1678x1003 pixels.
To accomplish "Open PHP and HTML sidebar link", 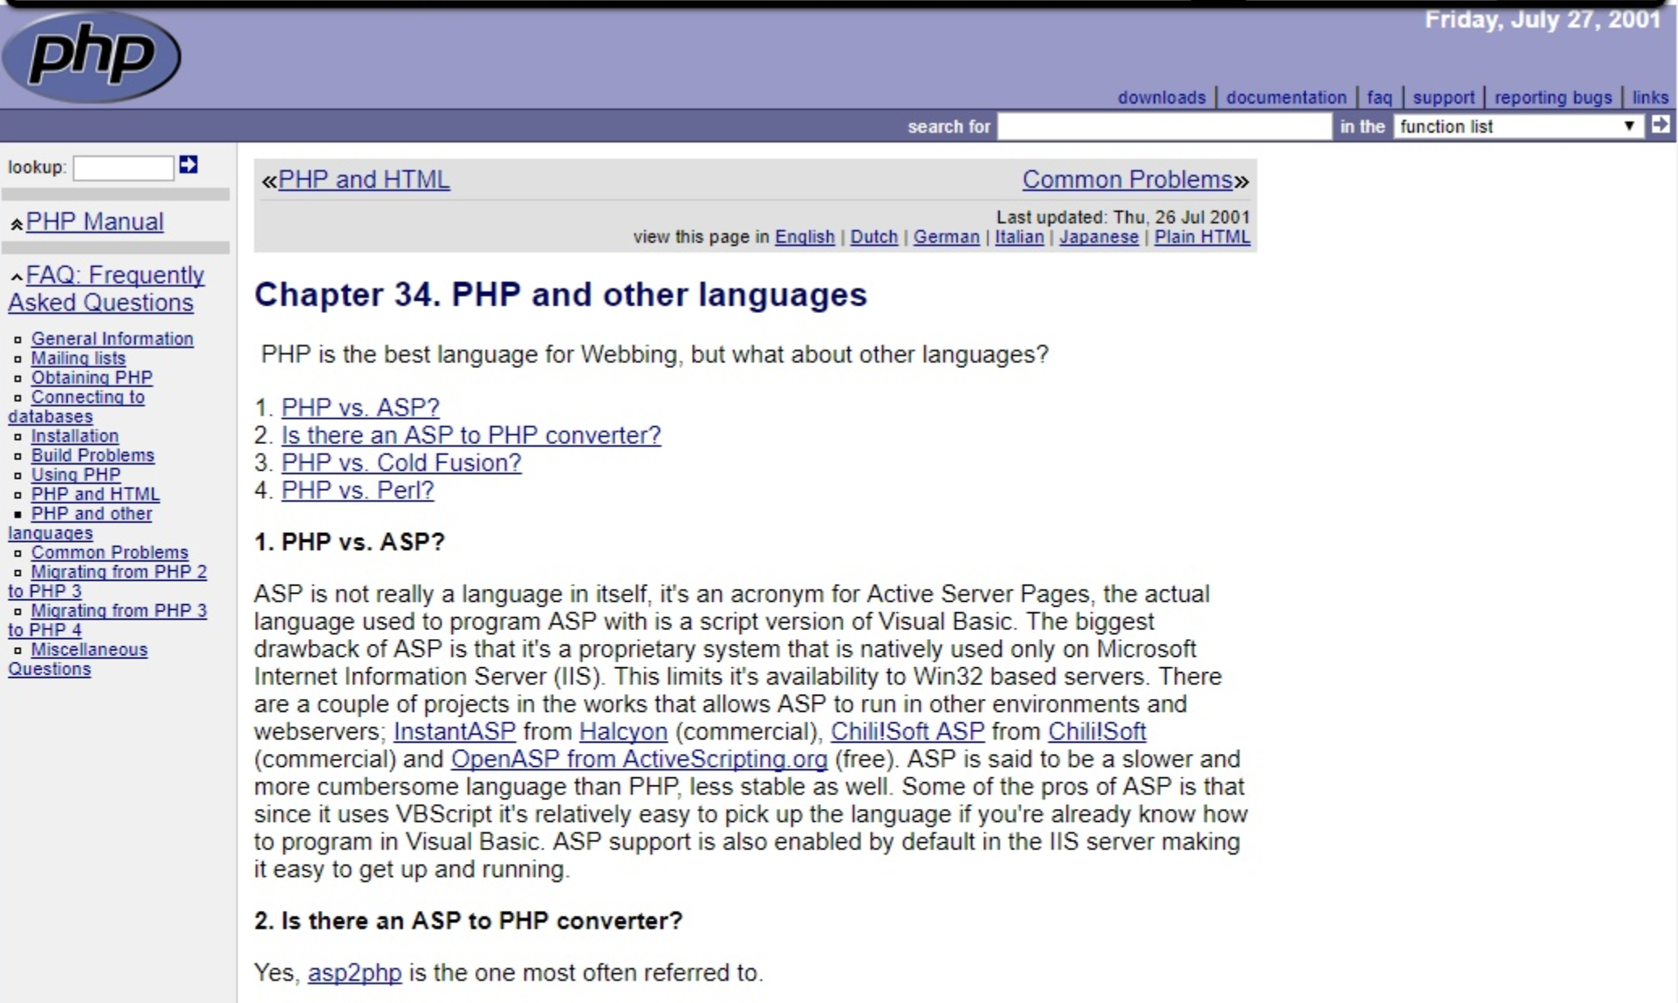I will click(x=95, y=494).
